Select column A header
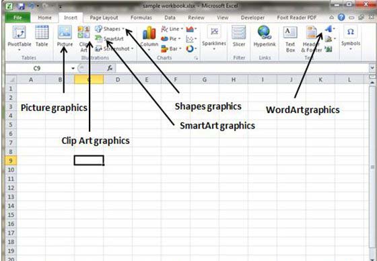Image resolution: width=377 pixels, height=261 pixels. coord(31,79)
